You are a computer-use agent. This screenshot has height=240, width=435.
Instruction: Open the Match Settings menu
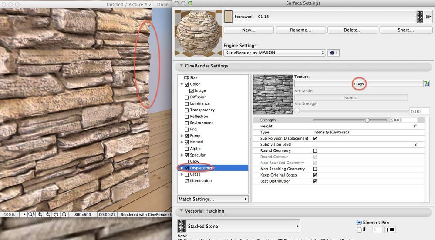tap(212, 199)
